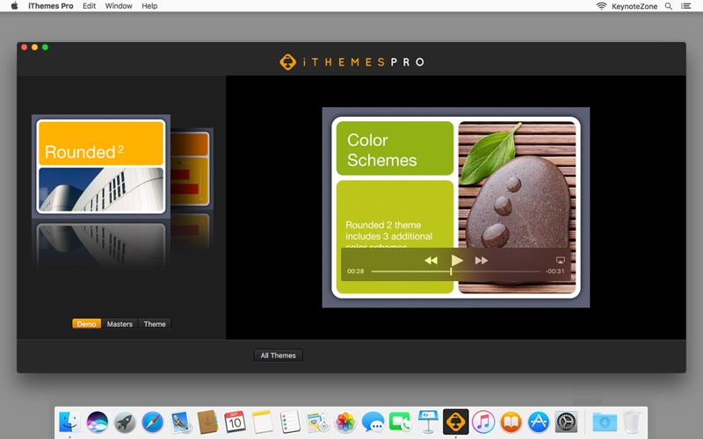Open the Edit menu

coord(90,6)
